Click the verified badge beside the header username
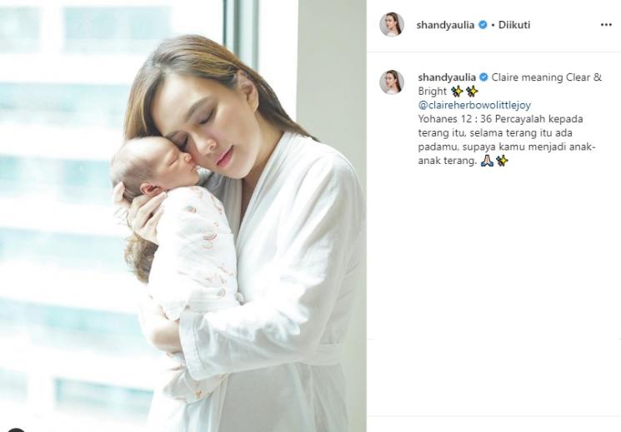Viewport: 621px width, 432px height. pos(483,24)
